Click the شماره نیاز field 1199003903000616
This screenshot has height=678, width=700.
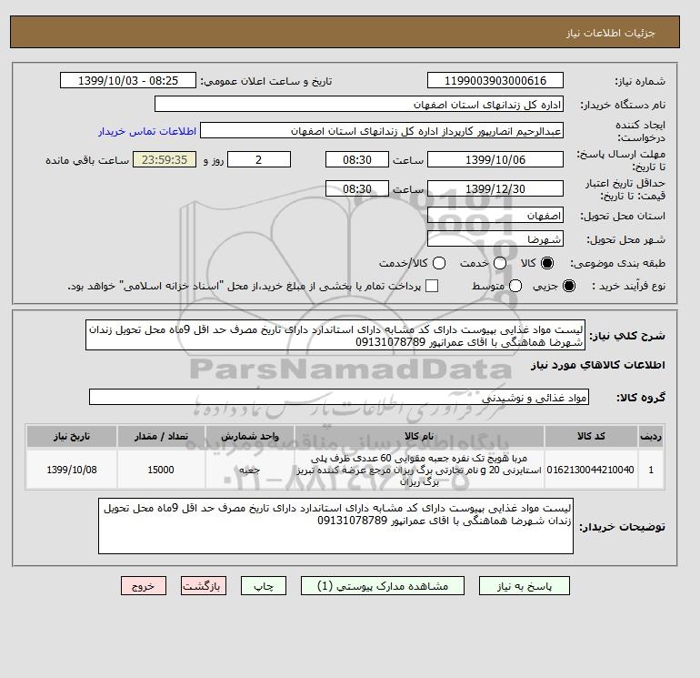[x=495, y=80]
